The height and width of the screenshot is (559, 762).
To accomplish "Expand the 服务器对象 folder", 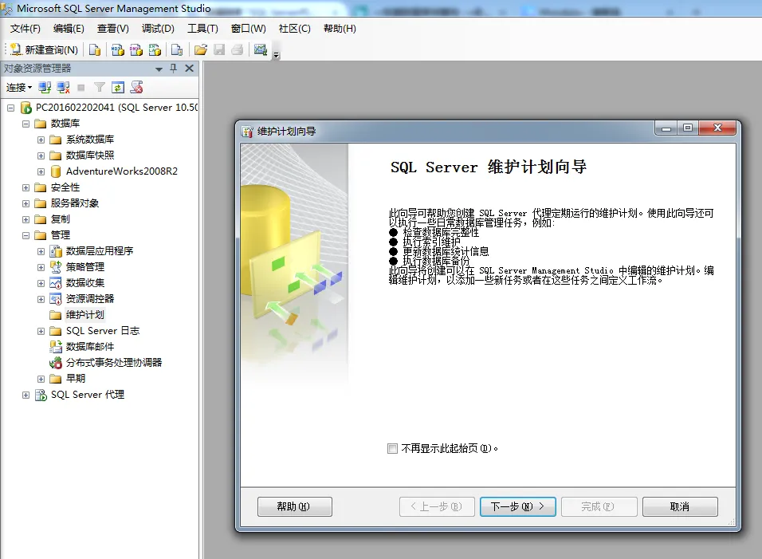I will tap(26, 203).
